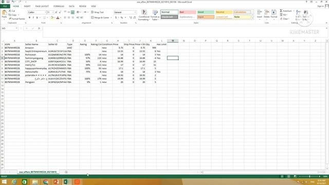
Task: Toggle bold formatting
Action: [29, 17]
